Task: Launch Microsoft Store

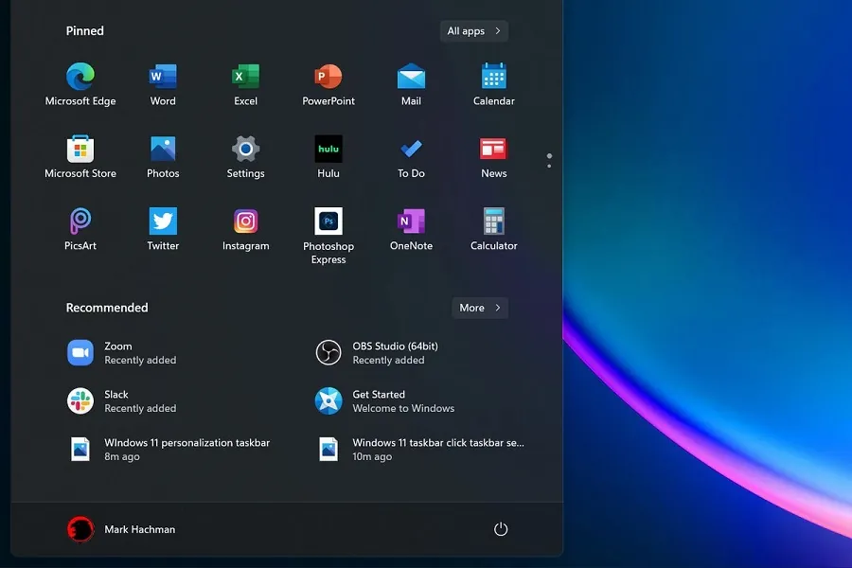Action: pyautogui.click(x=80, y=156)
